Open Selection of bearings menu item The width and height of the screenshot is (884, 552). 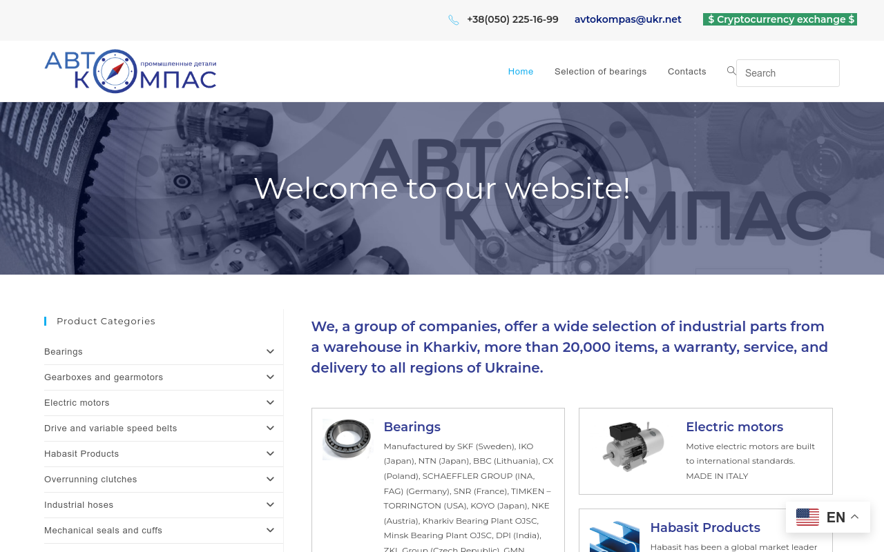coord(601,72)
